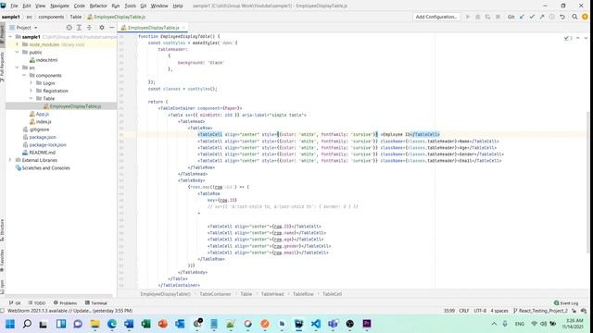Collapse the Table folder

[x=31, y=99]
